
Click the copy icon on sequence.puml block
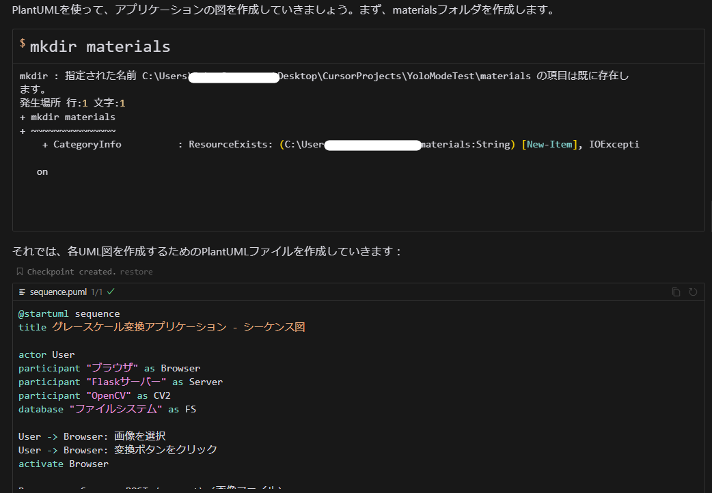pyautogui.click(x=676, y=292)
